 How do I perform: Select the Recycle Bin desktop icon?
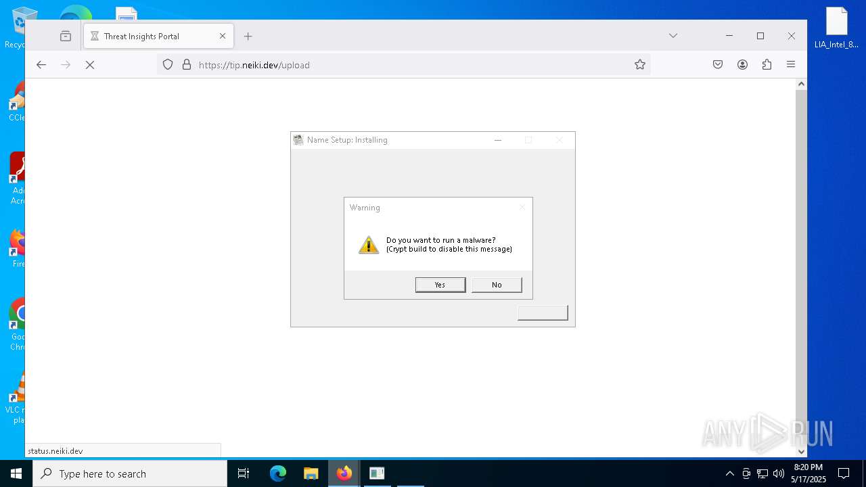pos(15,28)
